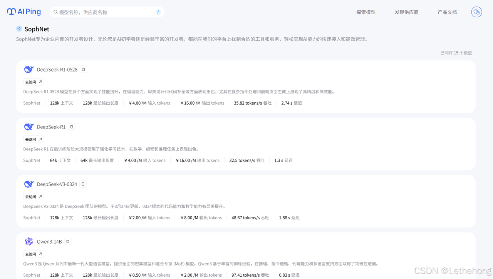This screenshot has height=279, width=493.
Task: Click the DeepSeek-R1-0528 description text
Action: coord(179,92)
